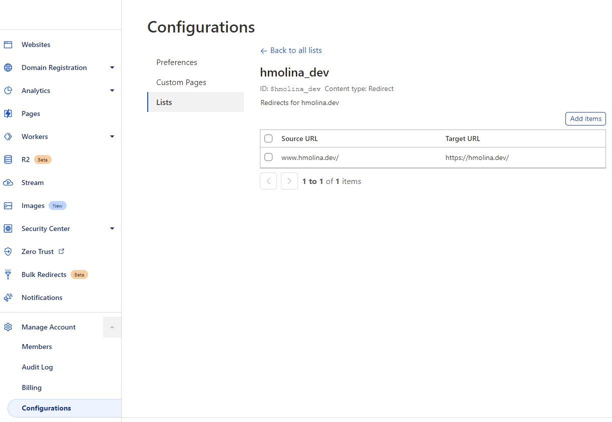Tick the checkbox for www.hmolina.dev/ row
This screenshot has width=612, height=422.
[268, 157]
